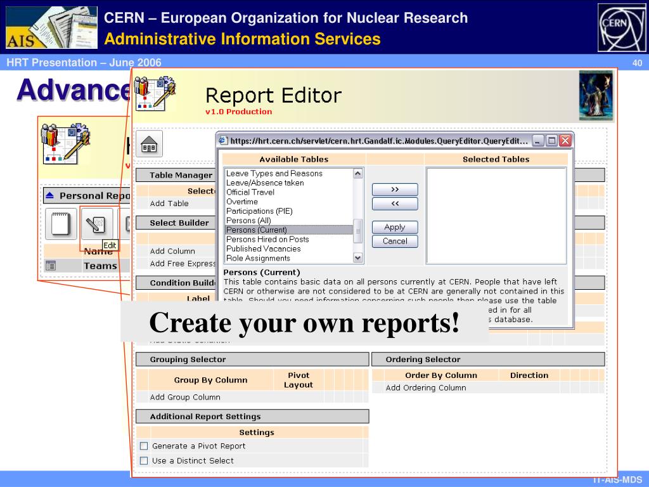The height and width of the screenshot is (487, 649).
Task: Click the Group By Column header
Action: point(210,380)
